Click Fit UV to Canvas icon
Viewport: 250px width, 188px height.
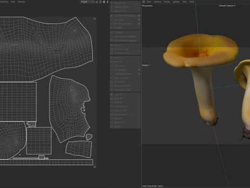click(111, 49)
